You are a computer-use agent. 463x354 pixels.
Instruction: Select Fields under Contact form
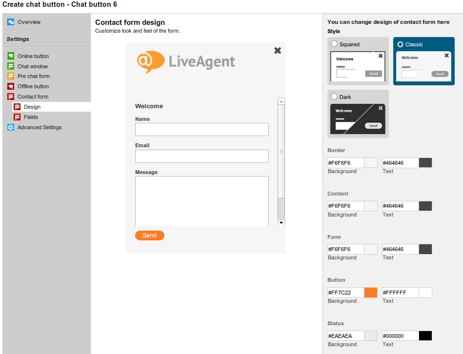(31, 117)
